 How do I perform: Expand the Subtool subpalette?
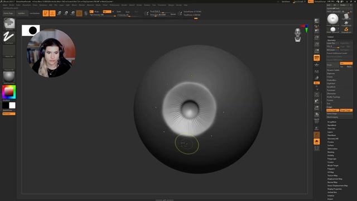click(330, 37)
